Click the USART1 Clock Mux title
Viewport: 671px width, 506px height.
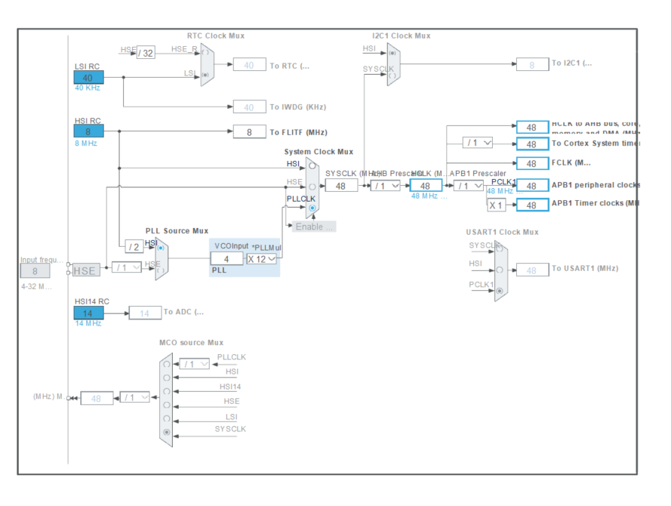(502, 232)
